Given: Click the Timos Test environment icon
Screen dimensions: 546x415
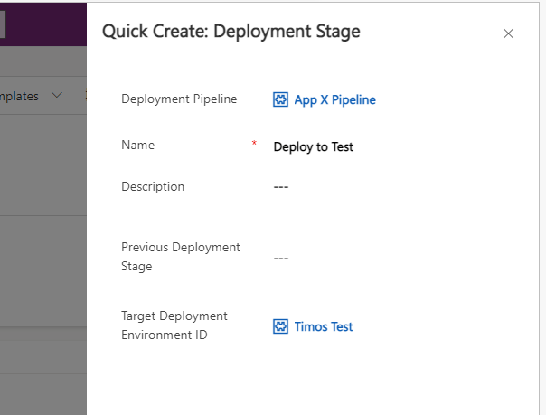Looking at the screenshot, I should click(x=280, y=326).
